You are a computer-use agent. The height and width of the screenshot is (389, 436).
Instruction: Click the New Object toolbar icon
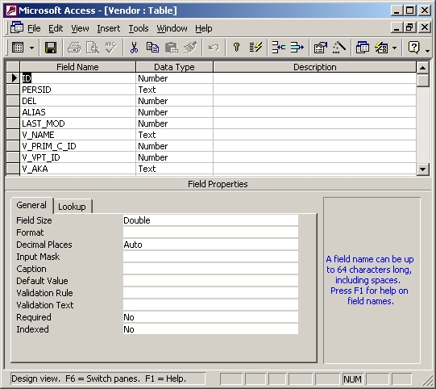click(x=381, y=48)
